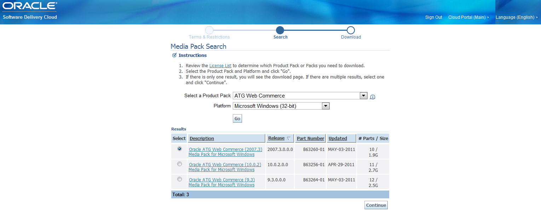
Task: Click the Terms & Restrictions step circle
Action: point(209,30)
